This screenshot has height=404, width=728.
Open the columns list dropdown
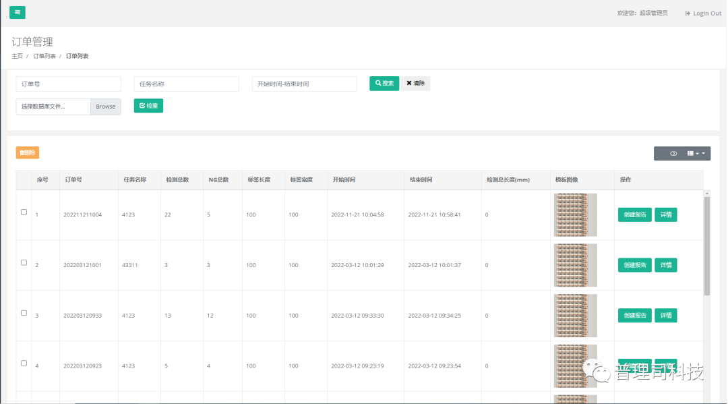[x=696, y=154]
